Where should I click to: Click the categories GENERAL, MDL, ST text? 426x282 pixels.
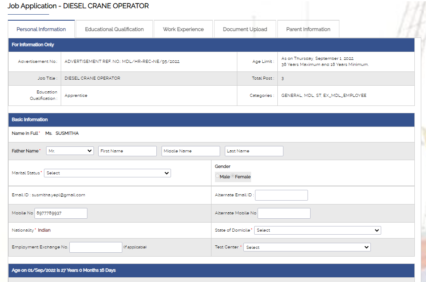(x=324, y=95)
